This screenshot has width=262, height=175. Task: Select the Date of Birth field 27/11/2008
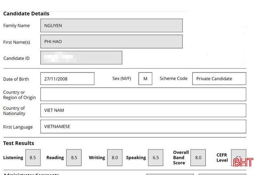pos(67,79)
